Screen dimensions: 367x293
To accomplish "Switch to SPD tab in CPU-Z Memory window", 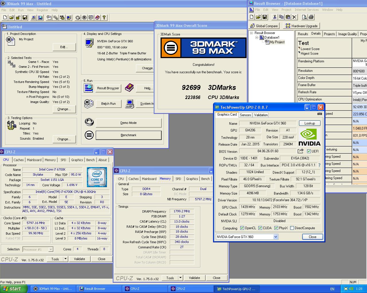I will [x=178, y=179].
